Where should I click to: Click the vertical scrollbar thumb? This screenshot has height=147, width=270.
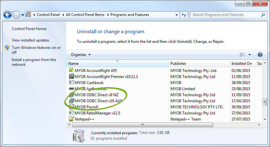pos(265,102)
